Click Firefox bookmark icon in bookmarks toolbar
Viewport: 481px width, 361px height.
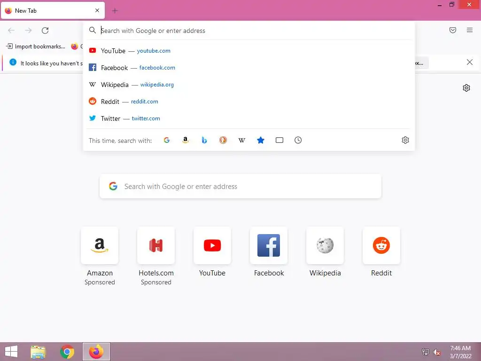[x=75, y=47]
